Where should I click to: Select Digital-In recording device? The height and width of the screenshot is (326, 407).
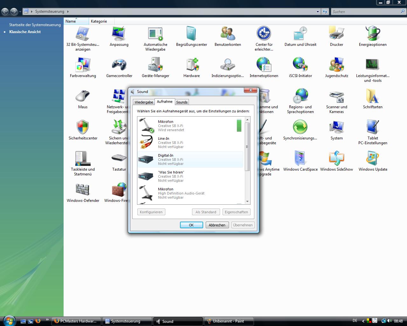pos(191,159)
